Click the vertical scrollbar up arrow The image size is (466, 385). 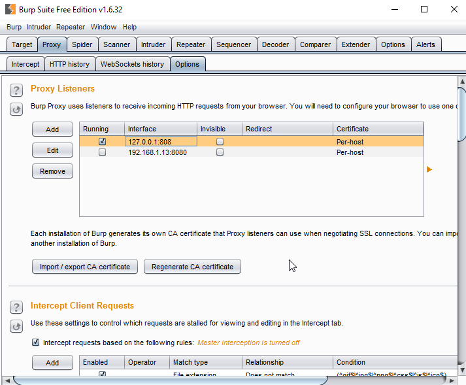click(x=462, y=81)
